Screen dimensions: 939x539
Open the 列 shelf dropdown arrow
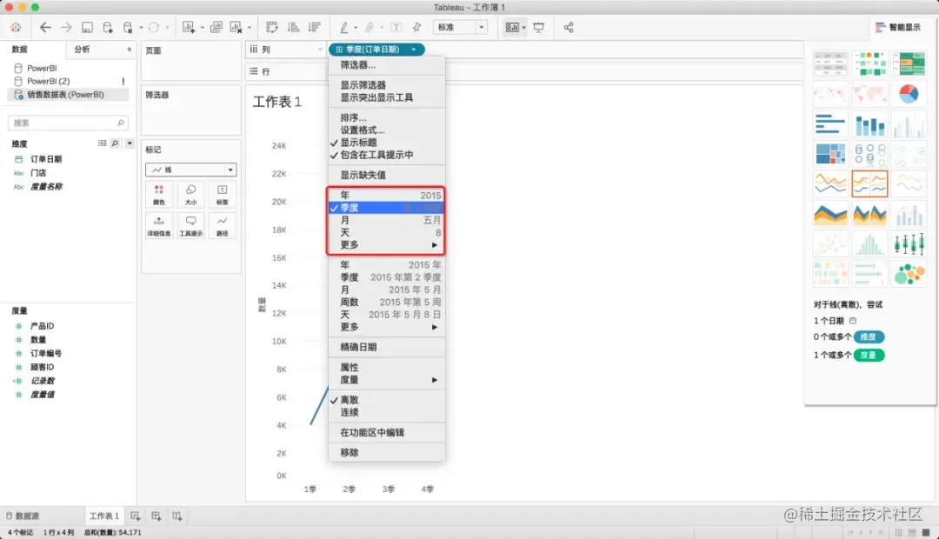[320, 49]
